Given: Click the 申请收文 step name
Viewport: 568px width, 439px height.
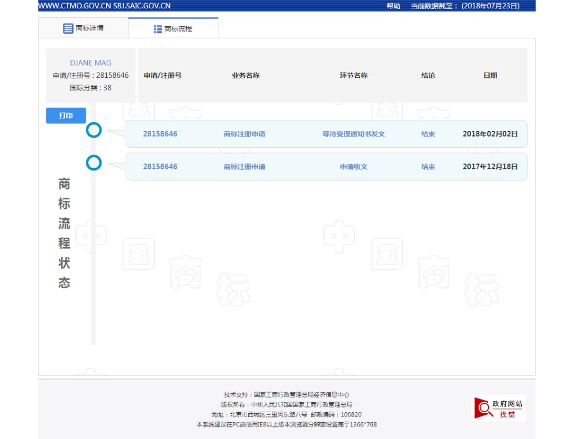Looking at the screenshot, I should coord(353,167).
